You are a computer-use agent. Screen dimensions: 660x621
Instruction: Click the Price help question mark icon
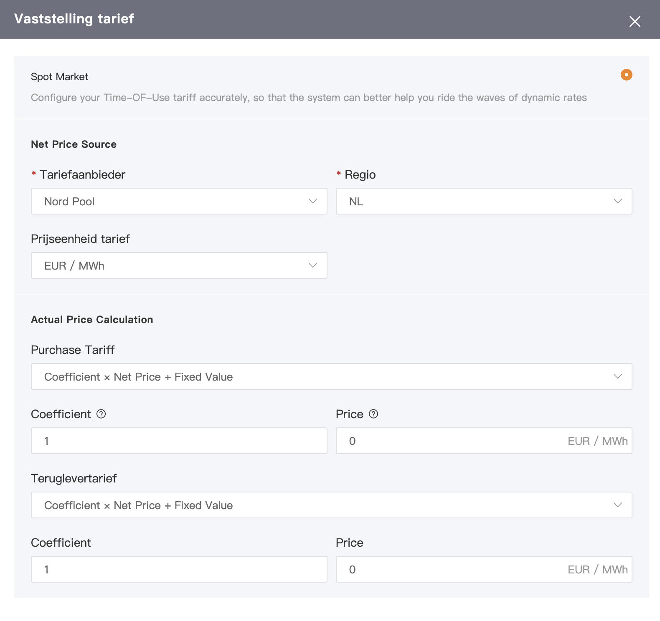[x=373, y=414]
